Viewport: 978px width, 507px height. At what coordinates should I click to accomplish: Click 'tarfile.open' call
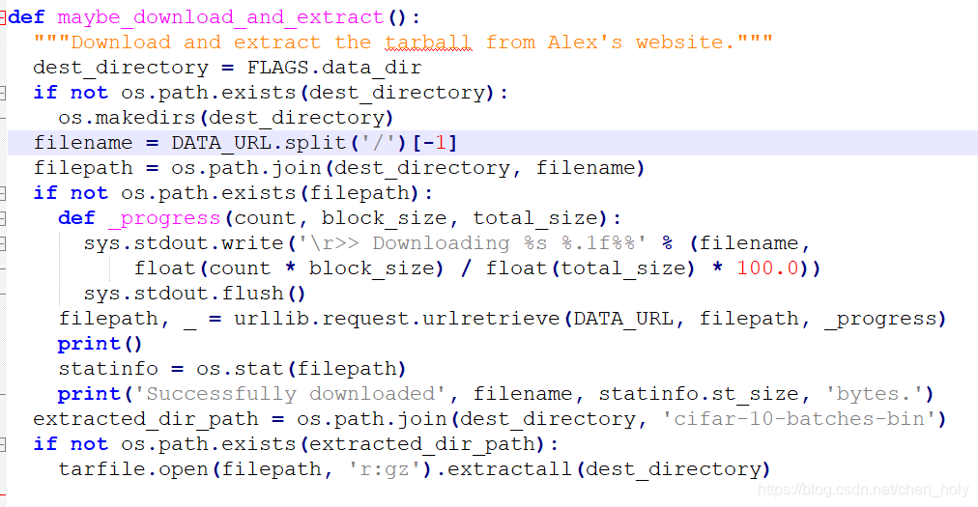click(133, 469)
